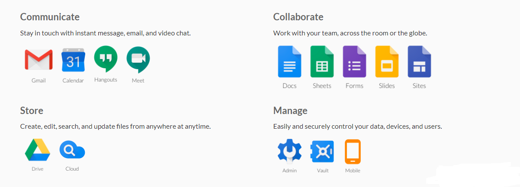Open the blue Docs icon
Viewport: 520px width, 187px height.
[289, 62]
